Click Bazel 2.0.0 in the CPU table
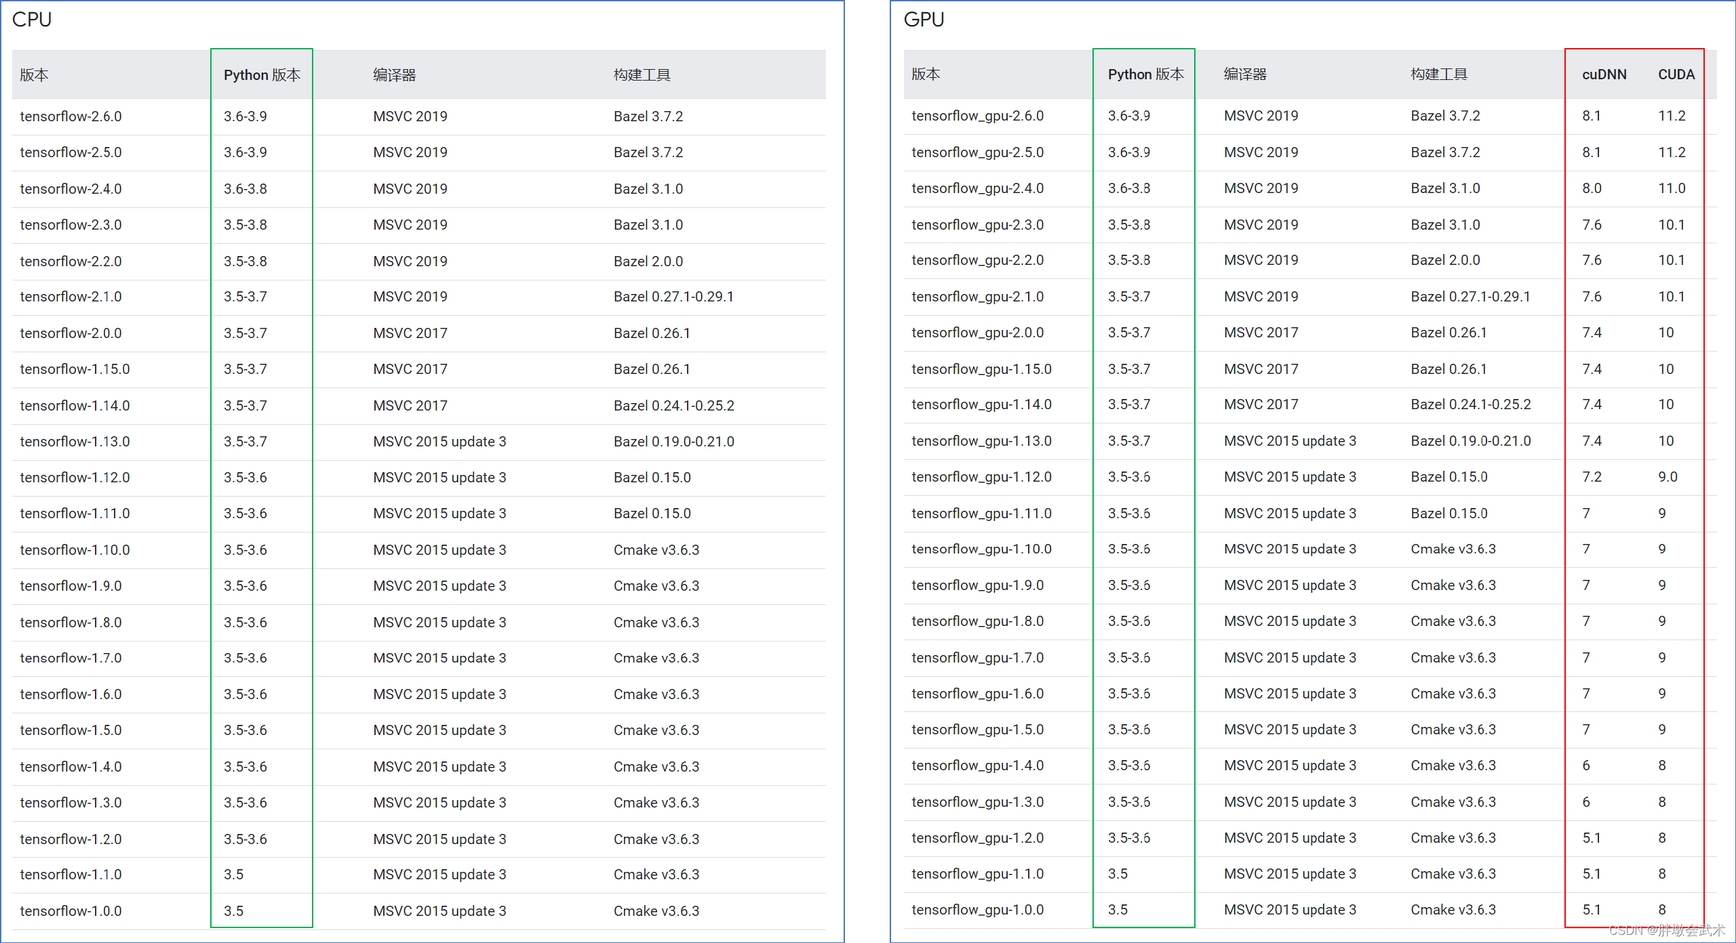 pyautogui.click(x=648, y=261)
